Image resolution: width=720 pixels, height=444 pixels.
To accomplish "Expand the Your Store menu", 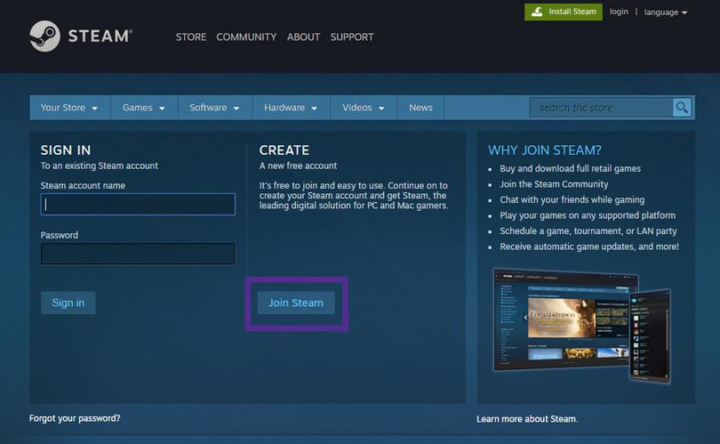I will (x=70, y=108).
